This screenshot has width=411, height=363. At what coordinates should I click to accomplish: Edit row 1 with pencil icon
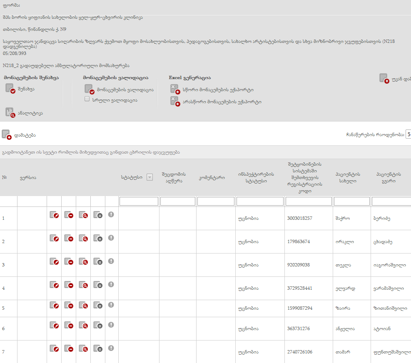pos(54,215)
